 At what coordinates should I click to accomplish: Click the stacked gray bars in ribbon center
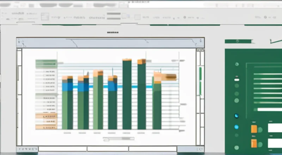[x=114, y=16]
